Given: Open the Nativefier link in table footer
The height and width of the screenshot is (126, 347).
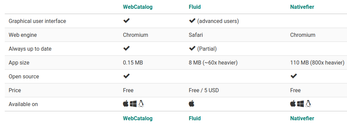Looking at the screenshot, I should pos(302,118).
